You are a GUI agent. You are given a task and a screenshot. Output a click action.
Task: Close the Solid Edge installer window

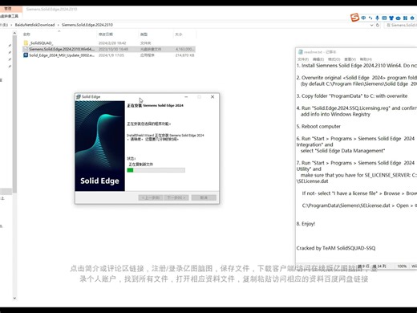(213, 97)
